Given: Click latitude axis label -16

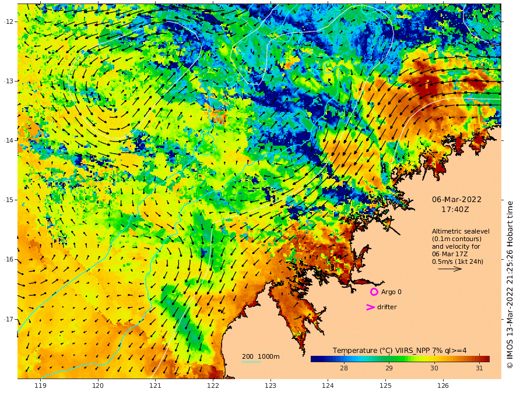Looking at the screenshot, I should tap(9, 259).
